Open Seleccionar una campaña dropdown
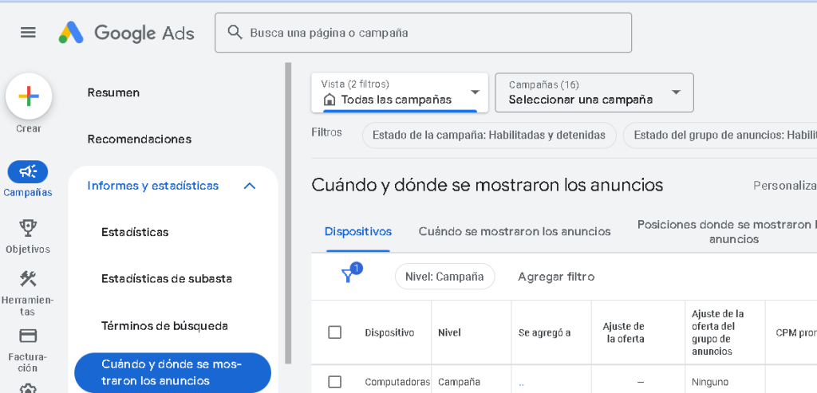This screenshot has width=817, height=393. 594,92
